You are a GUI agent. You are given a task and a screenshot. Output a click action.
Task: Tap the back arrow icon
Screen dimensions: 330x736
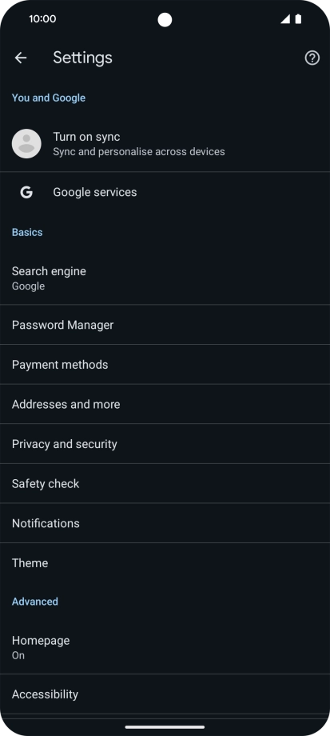pyautogui.click(x=21, y=58)
